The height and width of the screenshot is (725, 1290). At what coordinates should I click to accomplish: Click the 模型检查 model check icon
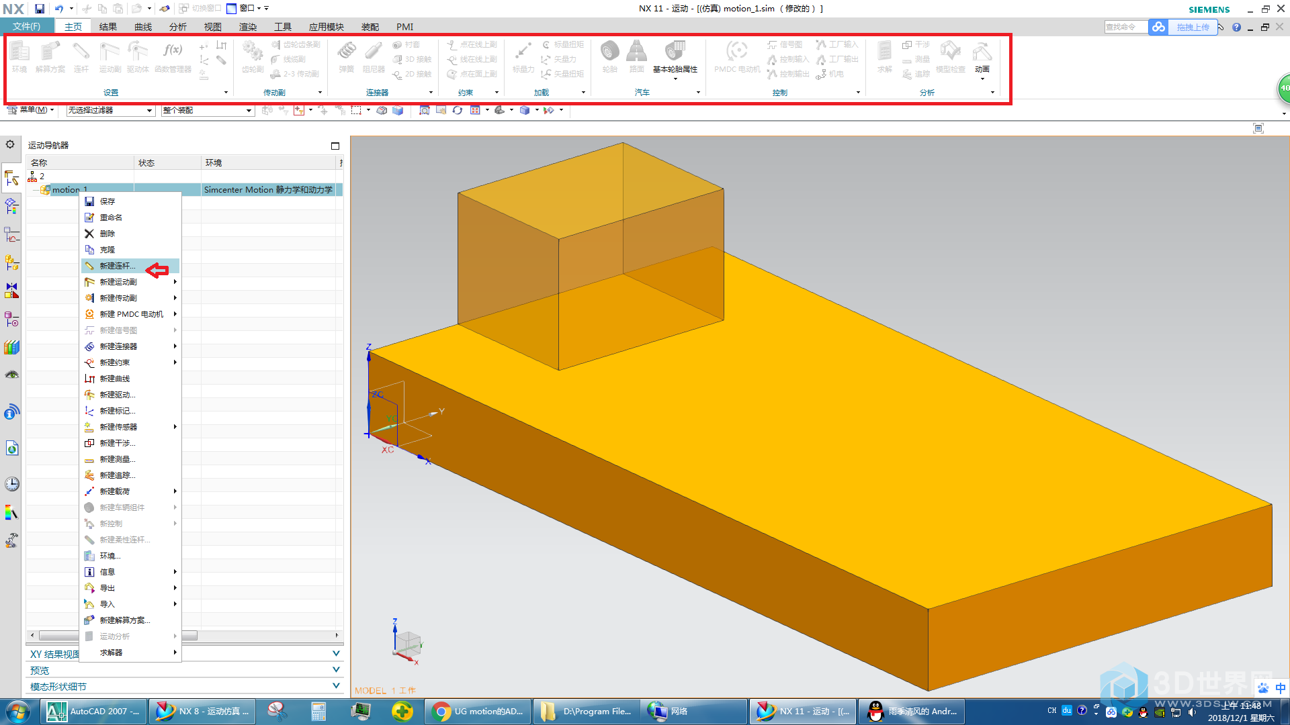950,56
